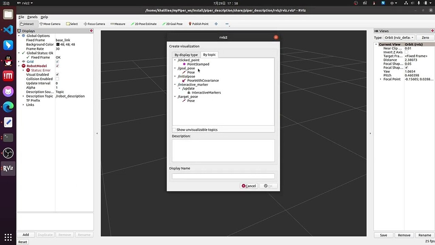Pick the Measure tool
This screenshot has height=245, width=435.
[x=118, y=23]
